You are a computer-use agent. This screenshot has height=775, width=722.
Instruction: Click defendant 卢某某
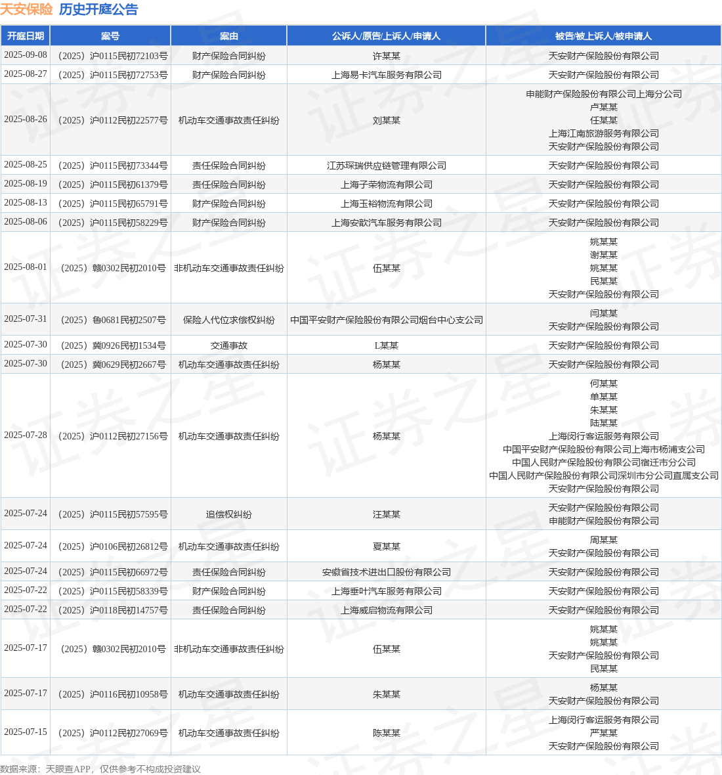[603, 107]
